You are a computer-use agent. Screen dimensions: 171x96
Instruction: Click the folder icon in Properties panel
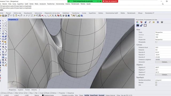(154, 22)
